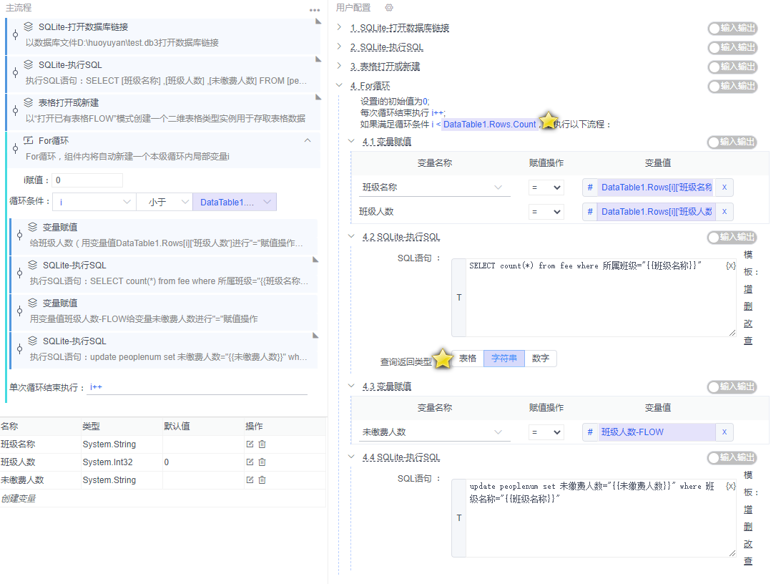Click the {x} variable insert icon in 4.2 SQL

click(x=729, y=266)
